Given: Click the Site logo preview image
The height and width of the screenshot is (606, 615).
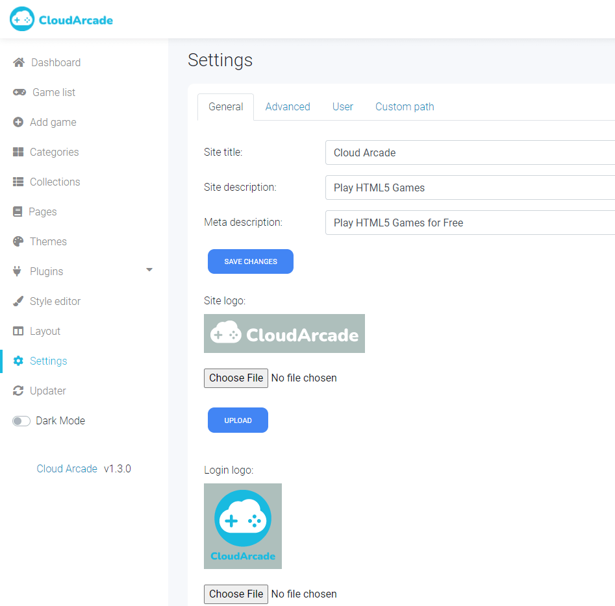Looking at the screenshot, I should click(x=284, y=333).
